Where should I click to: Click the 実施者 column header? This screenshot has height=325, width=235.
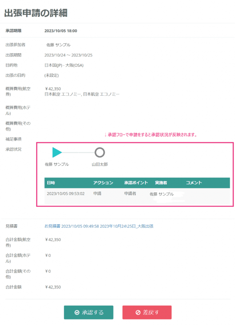point(161,183)
